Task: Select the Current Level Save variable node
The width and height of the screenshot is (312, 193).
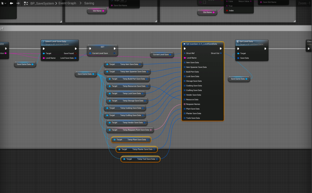Action: [x=161, y=55]
